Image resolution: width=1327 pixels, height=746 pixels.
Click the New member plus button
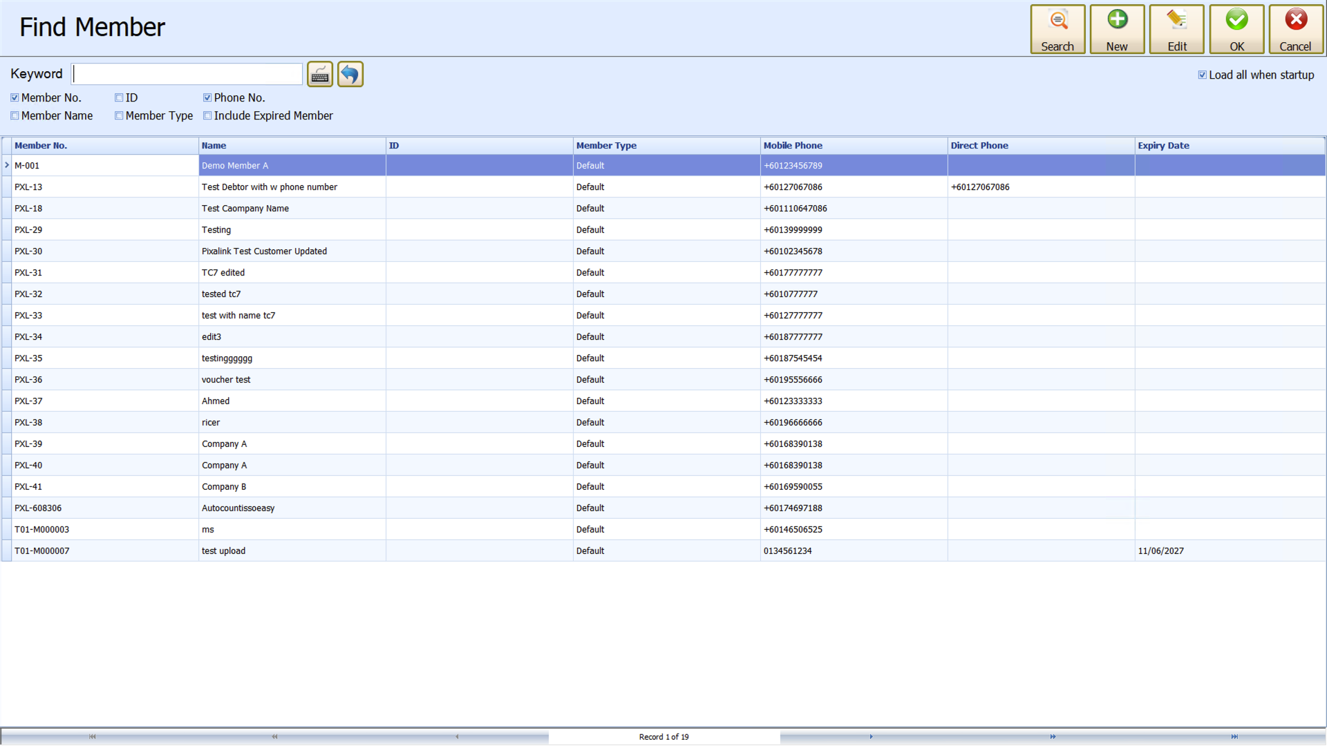(x=1117, y=30)
